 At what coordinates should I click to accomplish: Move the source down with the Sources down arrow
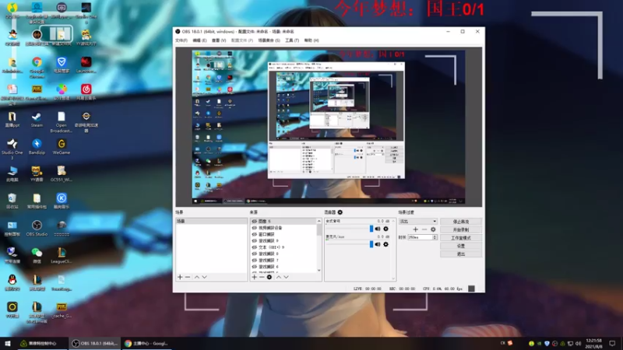tap(286, 277)
